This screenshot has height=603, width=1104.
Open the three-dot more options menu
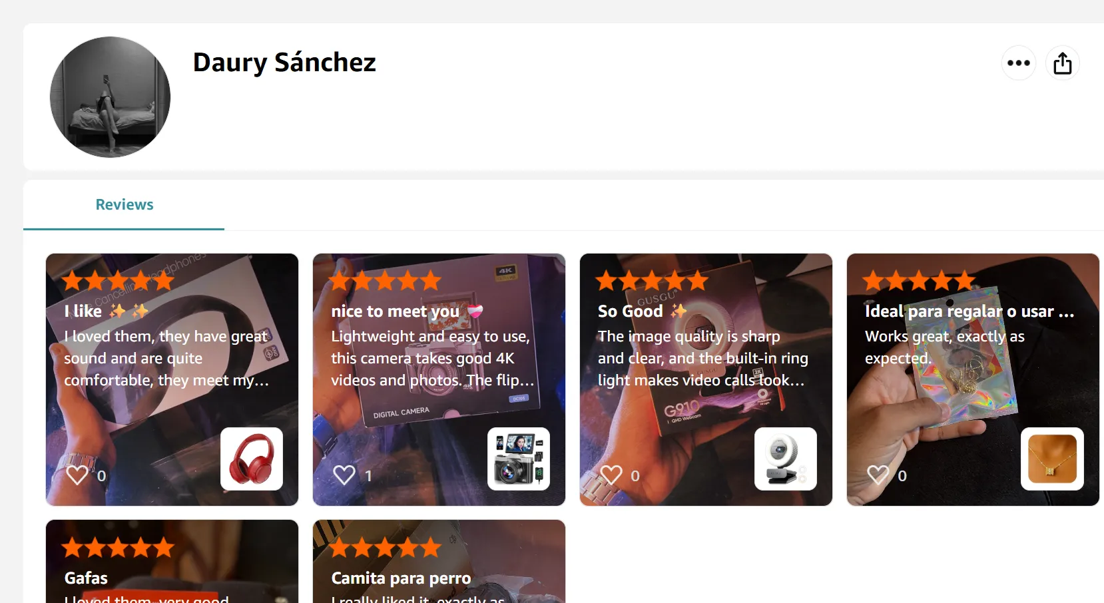tap(1018, 63)
